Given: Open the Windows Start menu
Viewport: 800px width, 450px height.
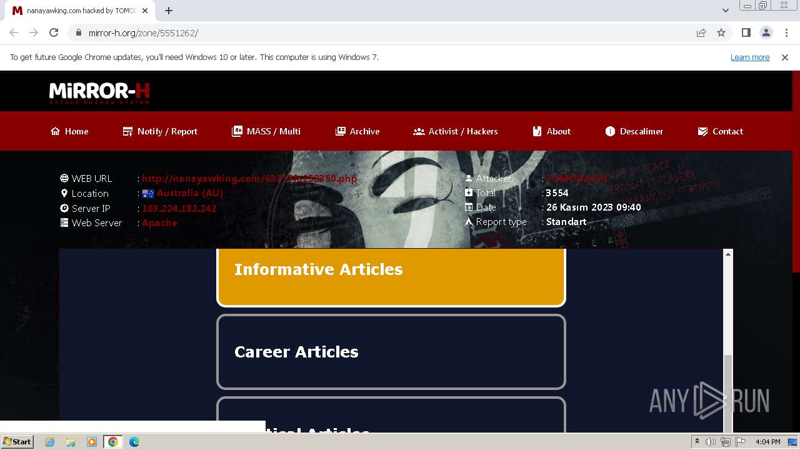Looking at the screenshot, I should click(17, 441).
